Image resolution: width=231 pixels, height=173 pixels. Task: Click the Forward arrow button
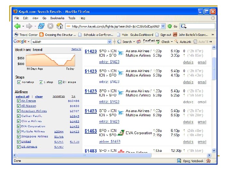[x=29, y=26]
